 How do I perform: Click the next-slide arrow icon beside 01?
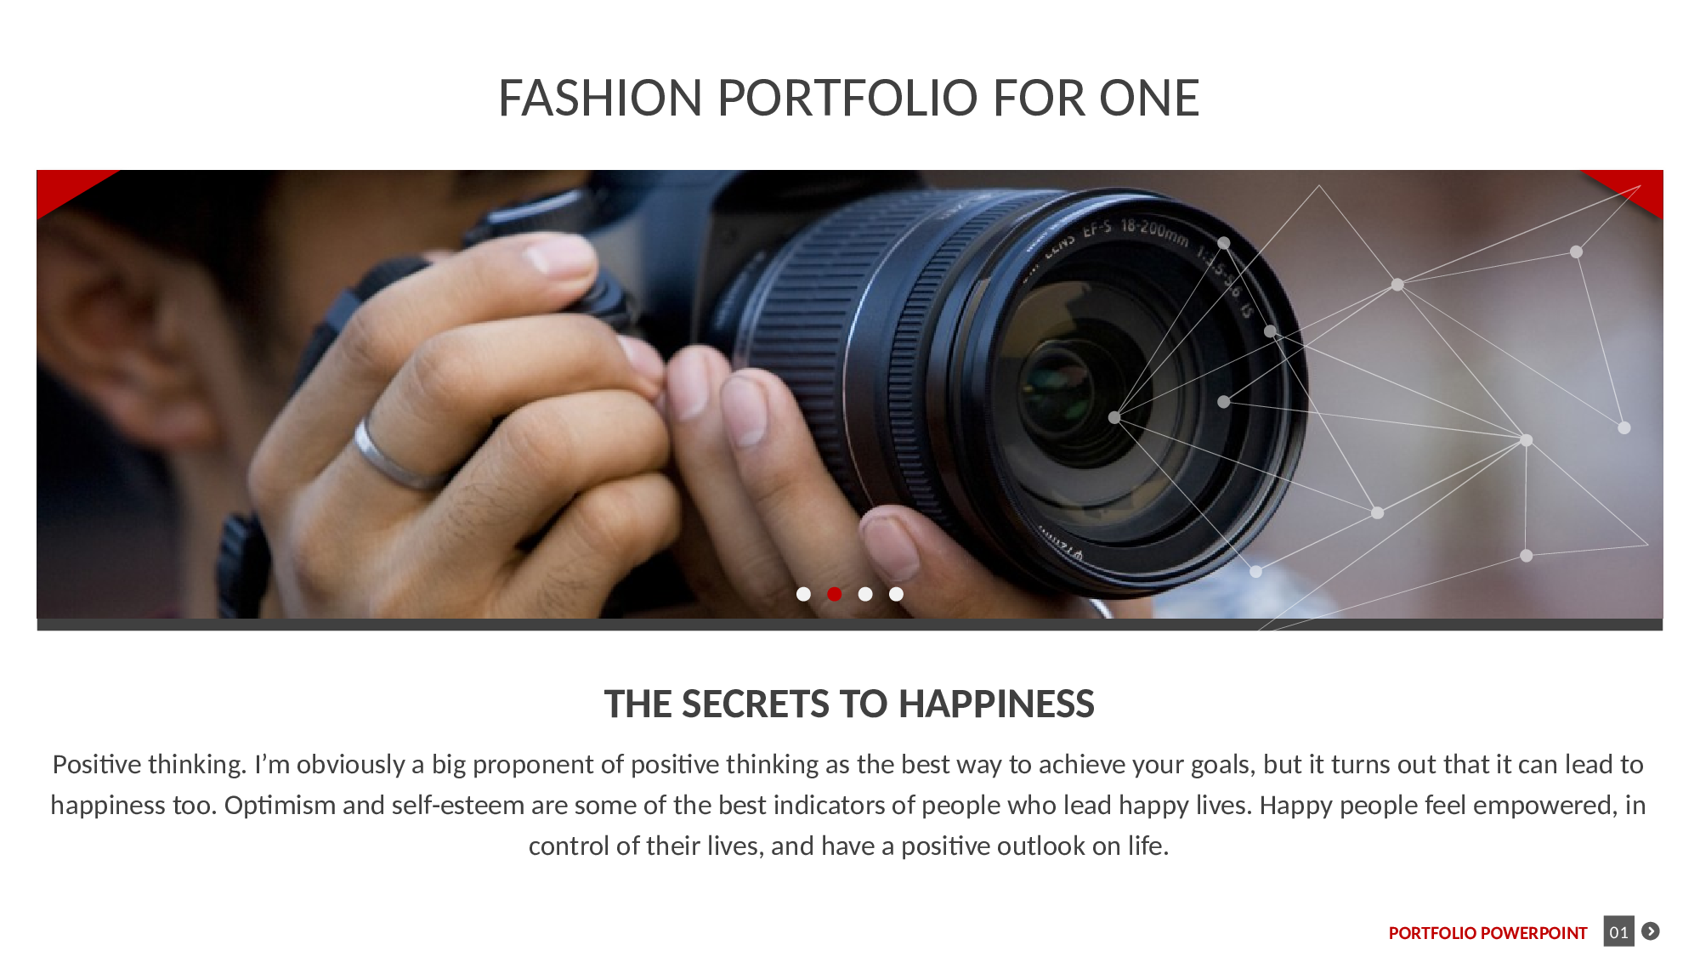click(x=1651, y=931)
